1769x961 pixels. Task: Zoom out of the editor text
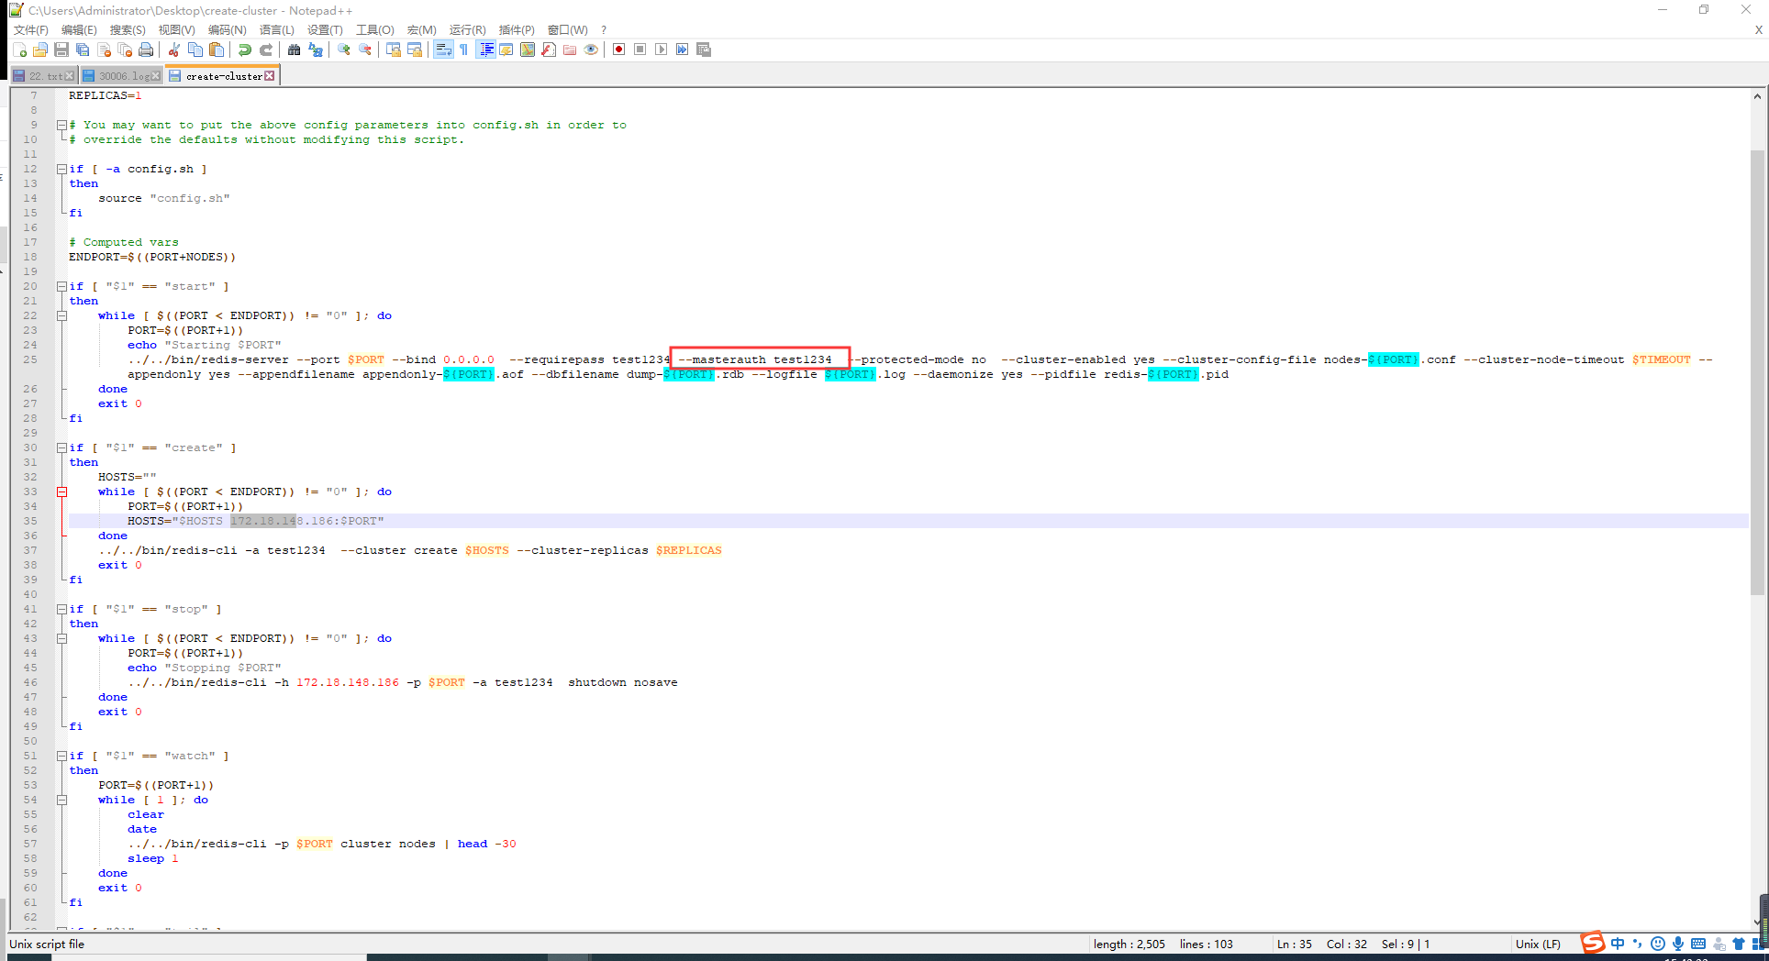pyautogui.click(x=365, y=50)
